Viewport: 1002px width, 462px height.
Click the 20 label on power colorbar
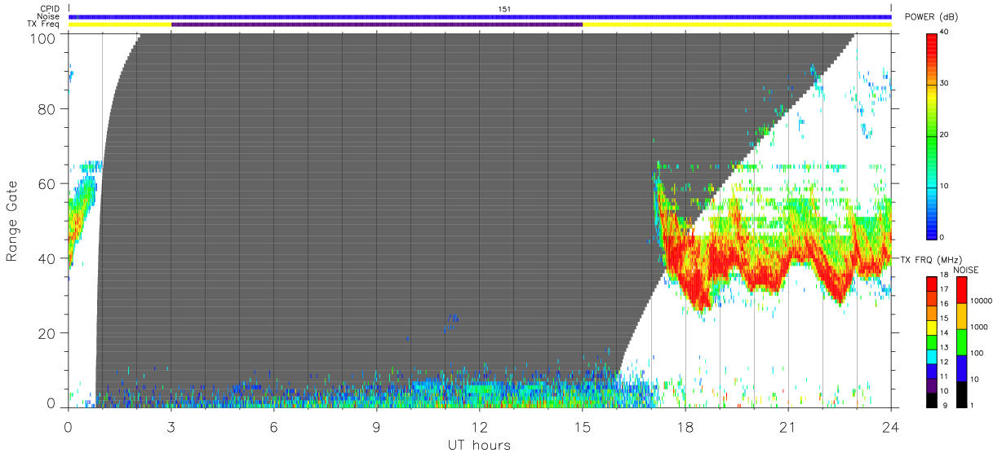click(x=946, y=135)
